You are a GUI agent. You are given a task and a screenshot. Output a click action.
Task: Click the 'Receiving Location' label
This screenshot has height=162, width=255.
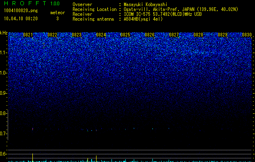coord(94,9)
